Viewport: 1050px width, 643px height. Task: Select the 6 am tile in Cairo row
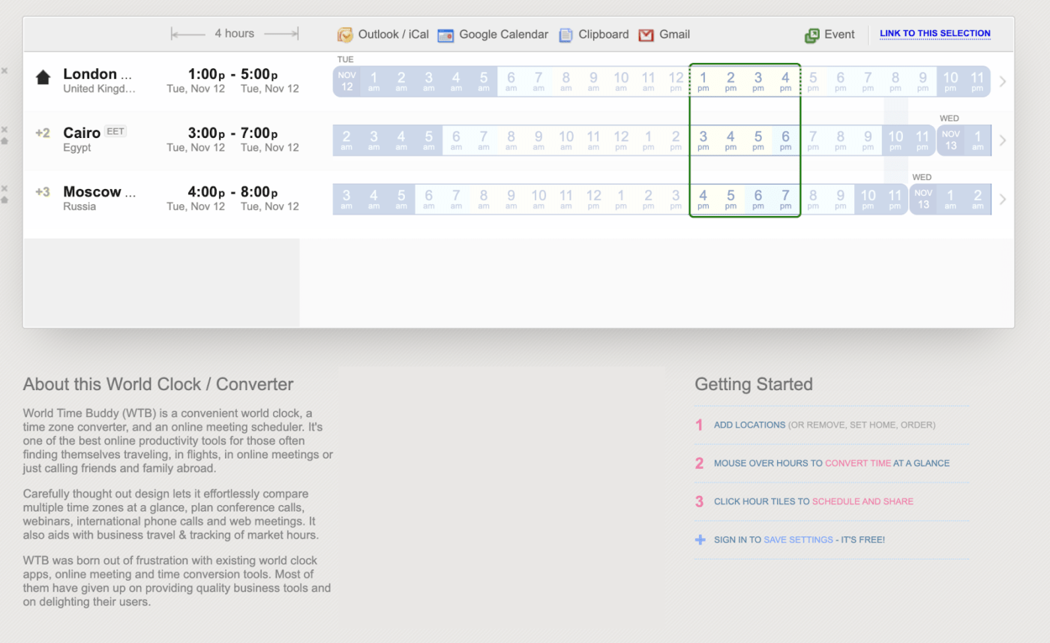coord(456,140)
